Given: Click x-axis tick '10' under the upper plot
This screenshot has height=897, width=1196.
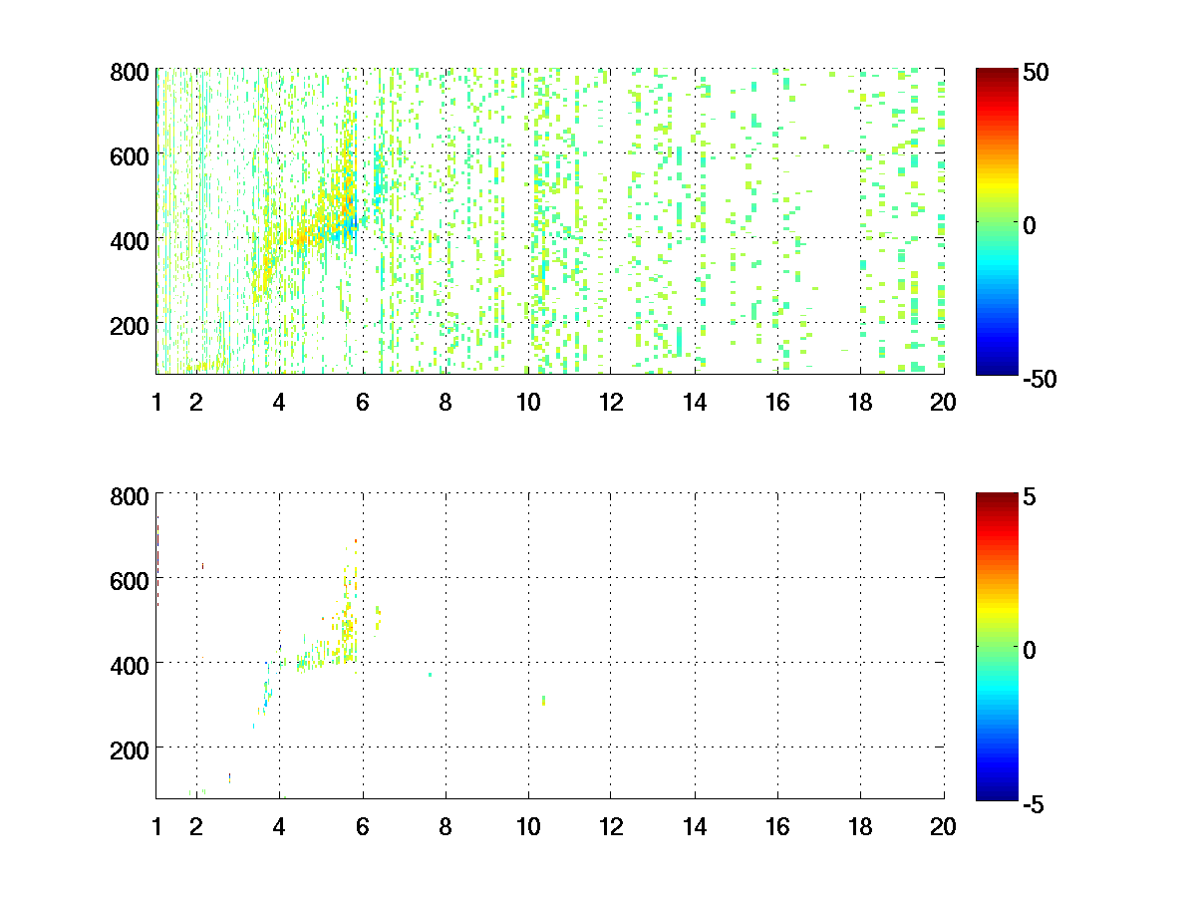Looking at the screenshot, I should click(x=528, y=402).
